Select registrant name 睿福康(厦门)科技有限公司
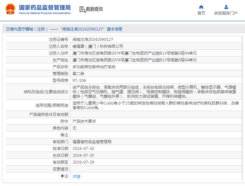 (98, 46)
